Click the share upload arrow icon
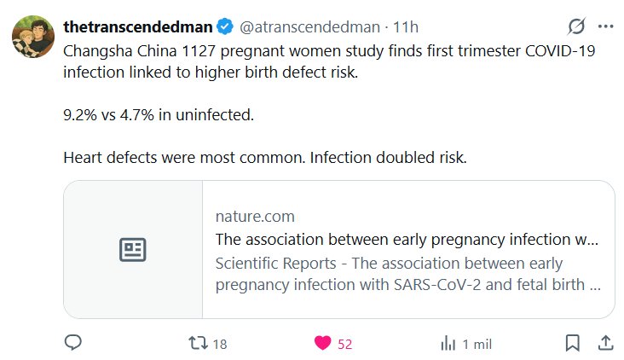Image resolution: width=624 pixels, height=360 pixels. [605, 343]
